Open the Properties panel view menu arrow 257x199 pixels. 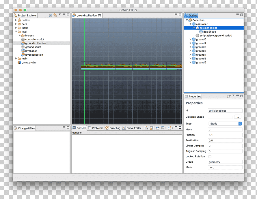pos(233,95)
